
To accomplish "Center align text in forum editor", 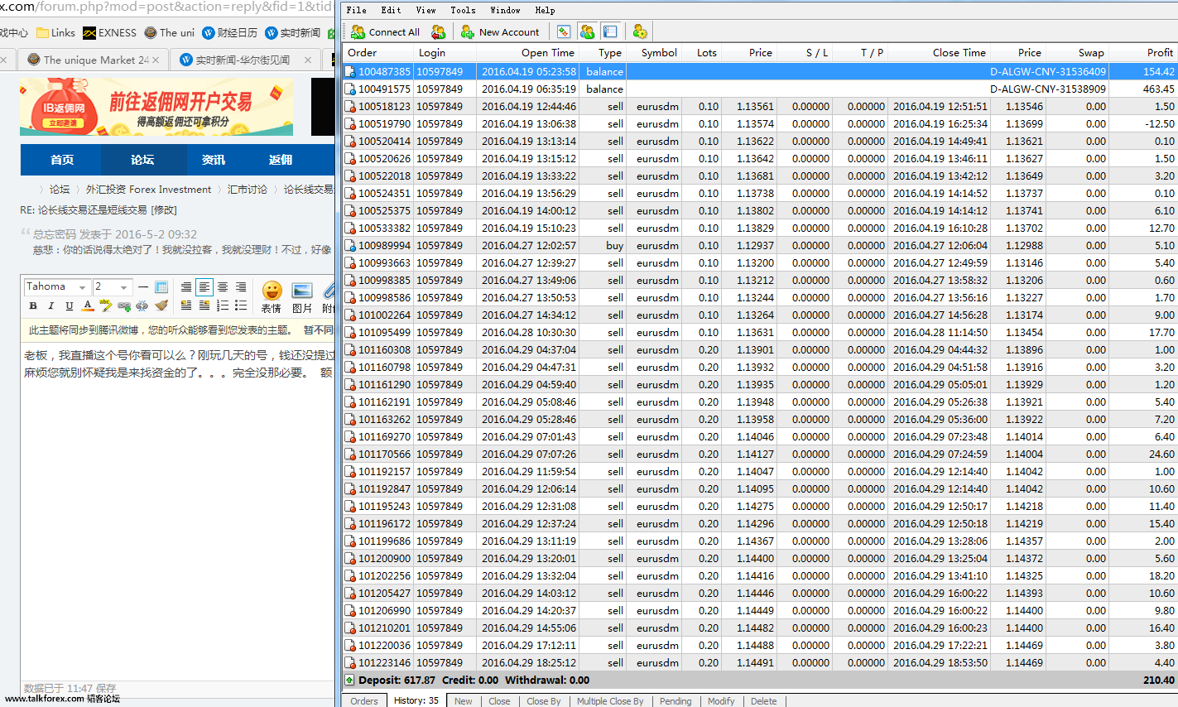I will (223, 287).
